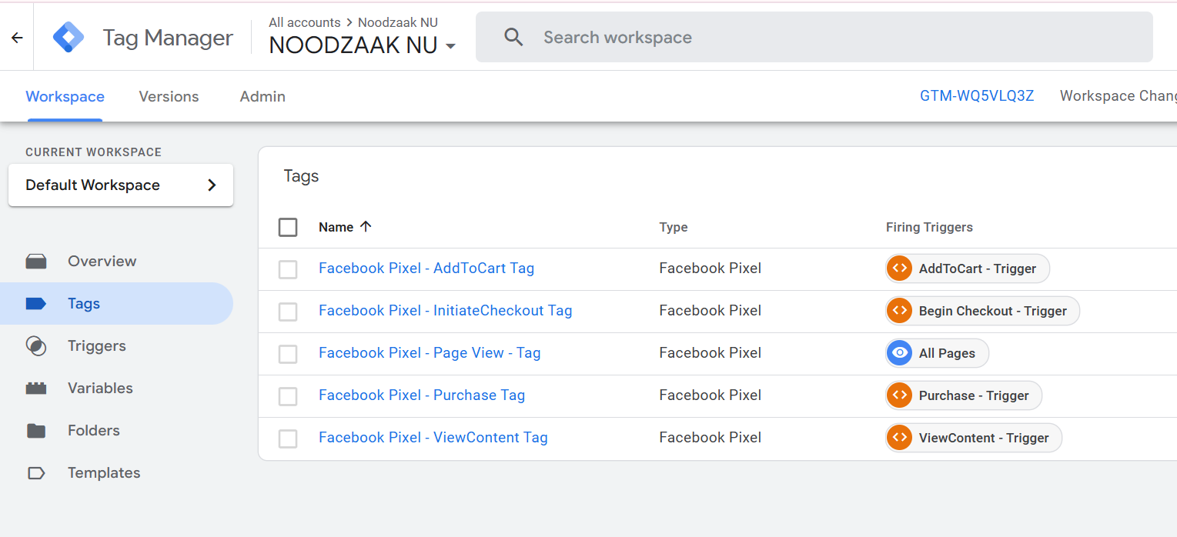The height and width of the screenshot is (537, 1177).
Task: Click the Tags sidebar icon
Action: (36, 304)
